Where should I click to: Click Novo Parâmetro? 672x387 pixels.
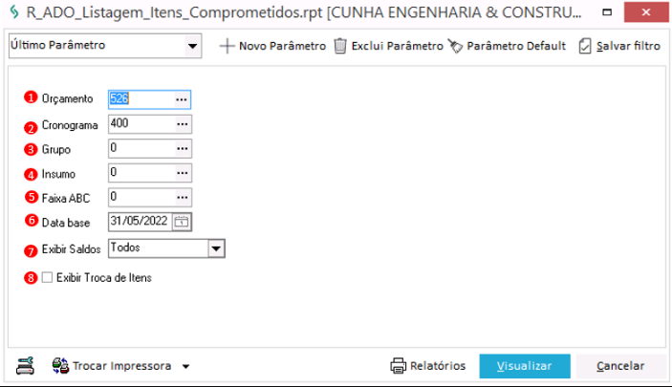(x=272, y=46)
